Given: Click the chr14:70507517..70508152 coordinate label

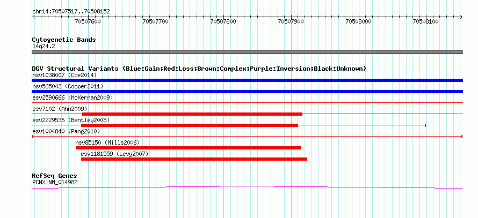Looking at the screenshot, I should pos(71,12).
